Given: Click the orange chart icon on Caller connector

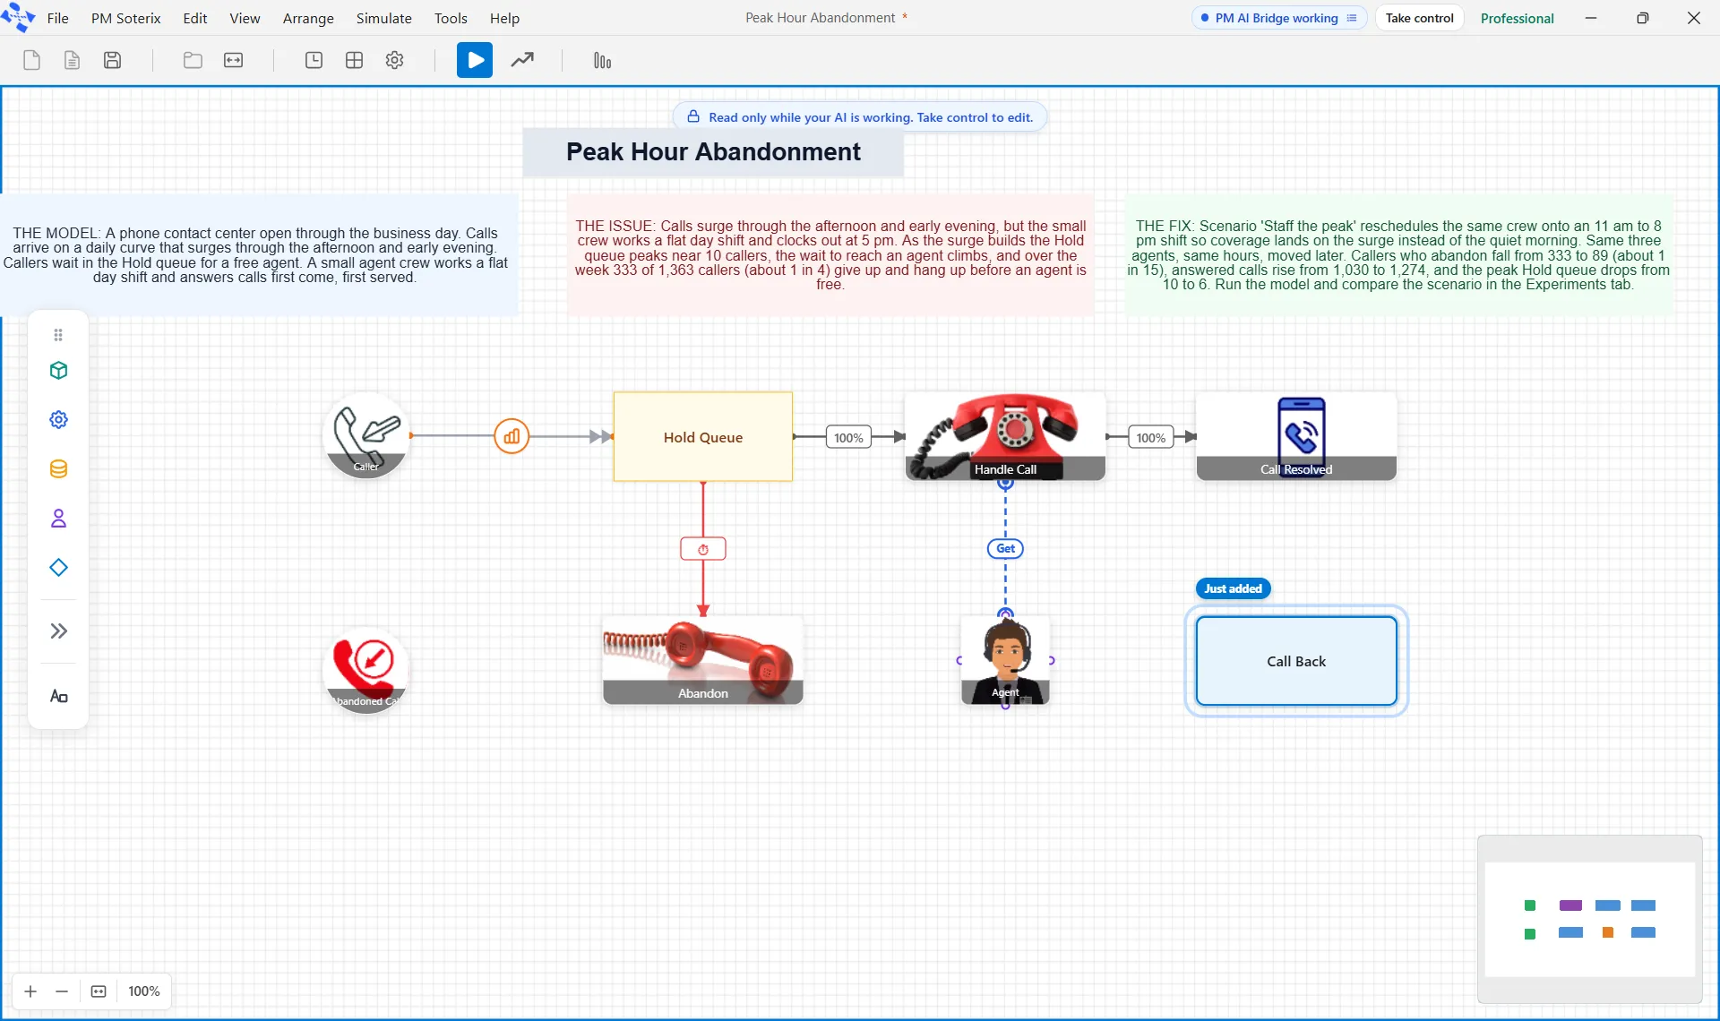Looking at the screenshot, I should coord(512,436).
